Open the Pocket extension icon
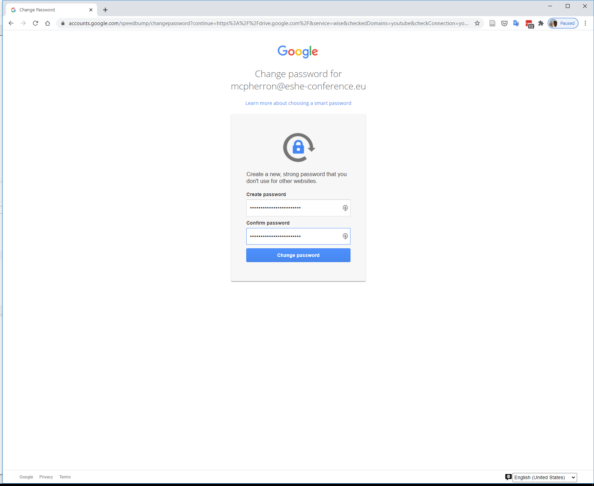The image size is (594, 486). coord(504,23)
